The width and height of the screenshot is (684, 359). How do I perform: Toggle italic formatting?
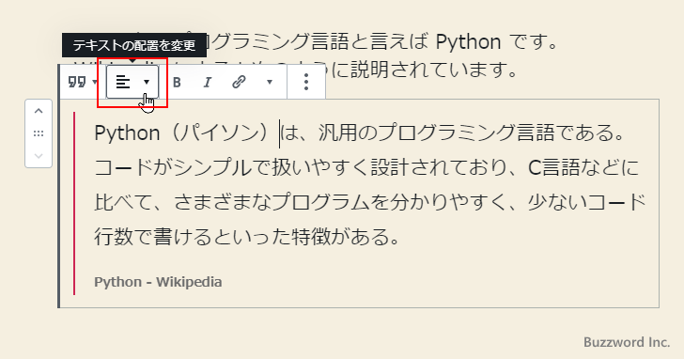pyautogui.click(x=208, y=82)
